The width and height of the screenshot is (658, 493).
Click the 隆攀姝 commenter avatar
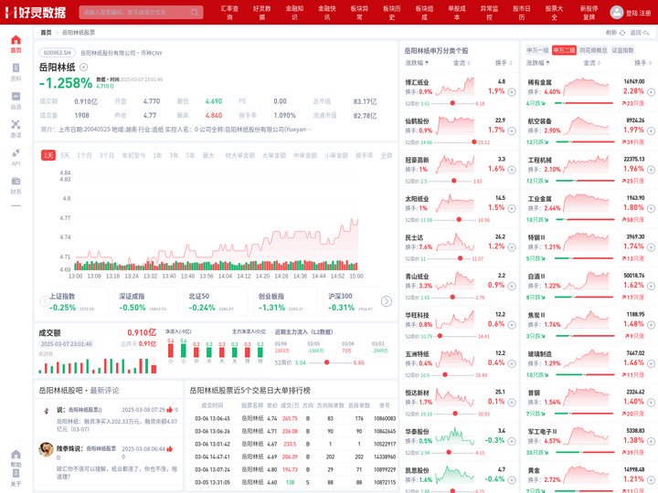(46, 449)
